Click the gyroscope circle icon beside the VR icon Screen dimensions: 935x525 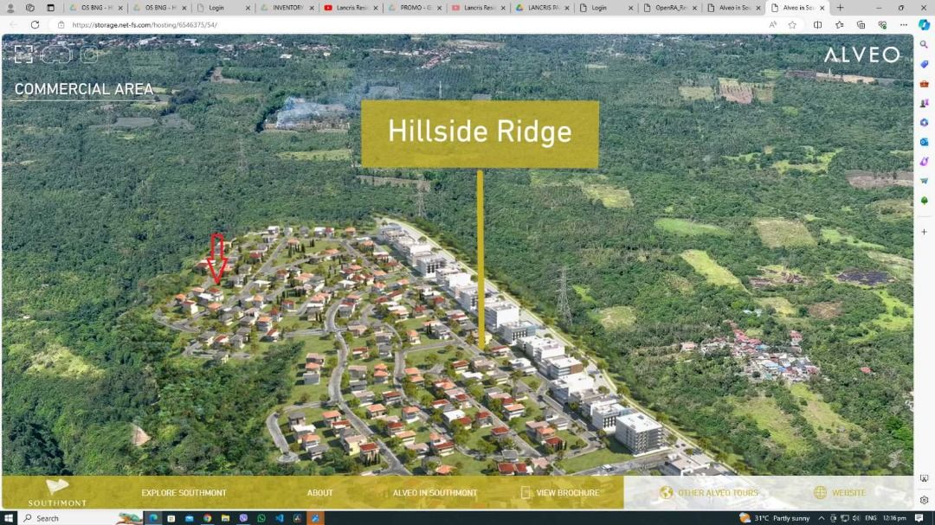[89, 54]
